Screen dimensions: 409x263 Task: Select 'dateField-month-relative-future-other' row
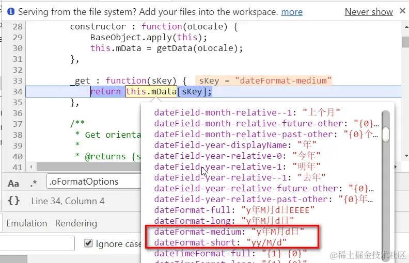click(x=266, y=123)
